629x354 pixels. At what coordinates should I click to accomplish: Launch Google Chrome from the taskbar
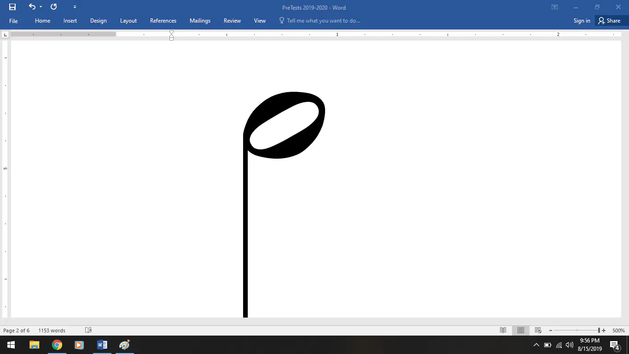point(57,345)
